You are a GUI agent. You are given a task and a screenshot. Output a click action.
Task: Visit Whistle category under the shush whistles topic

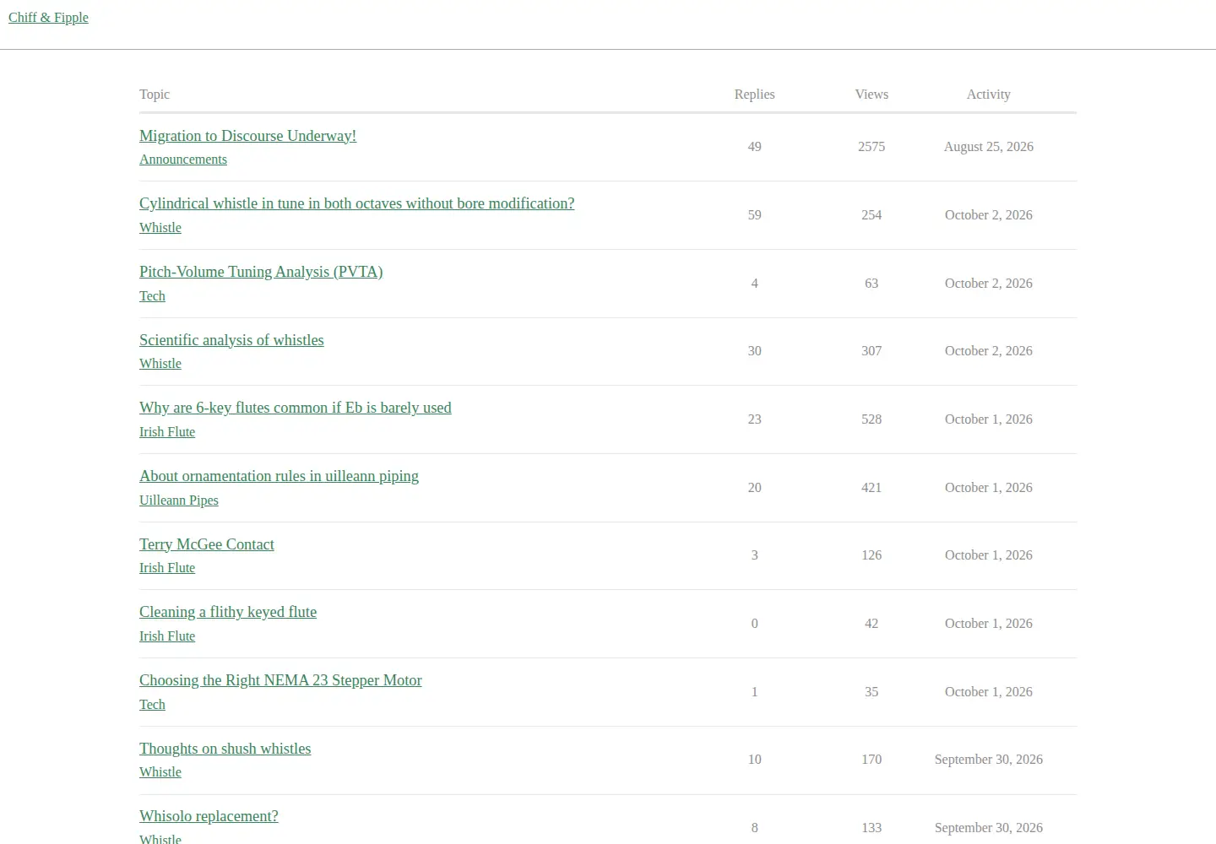(160, 772)
